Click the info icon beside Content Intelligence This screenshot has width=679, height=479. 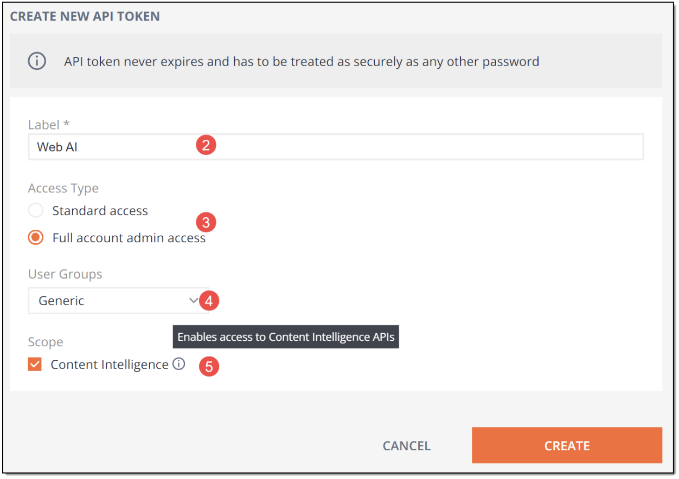point(178,364)
